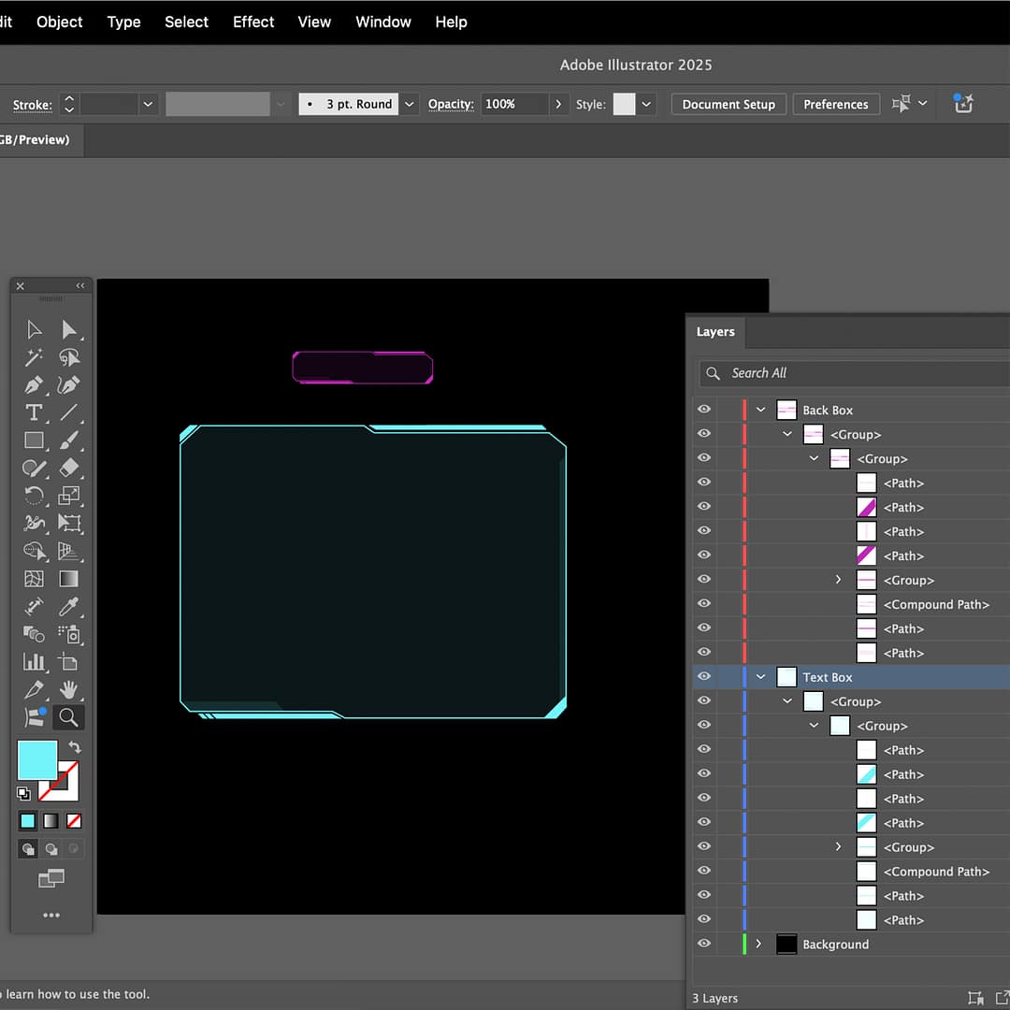Hide the Back Box layer
1010x1010 pixels.
pyautogui.click(x=704, y=410)
